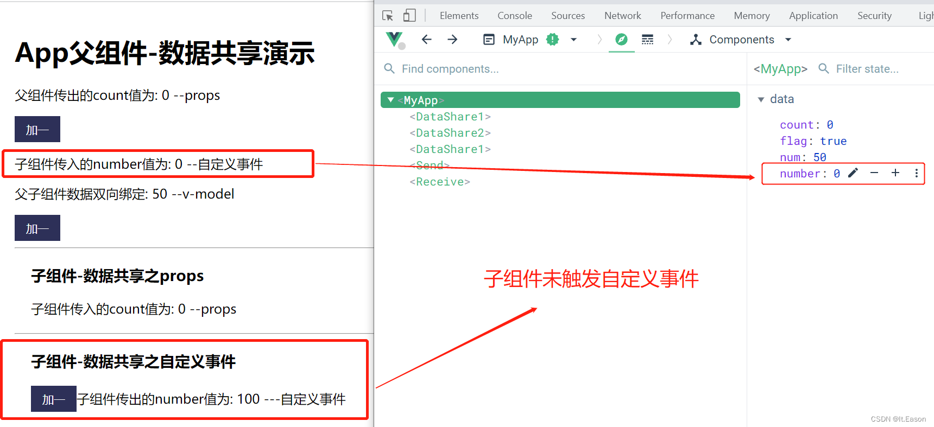Click the Components label in the toolbar
The width and height of the screenshot is (934, 427).
(742, 40)
